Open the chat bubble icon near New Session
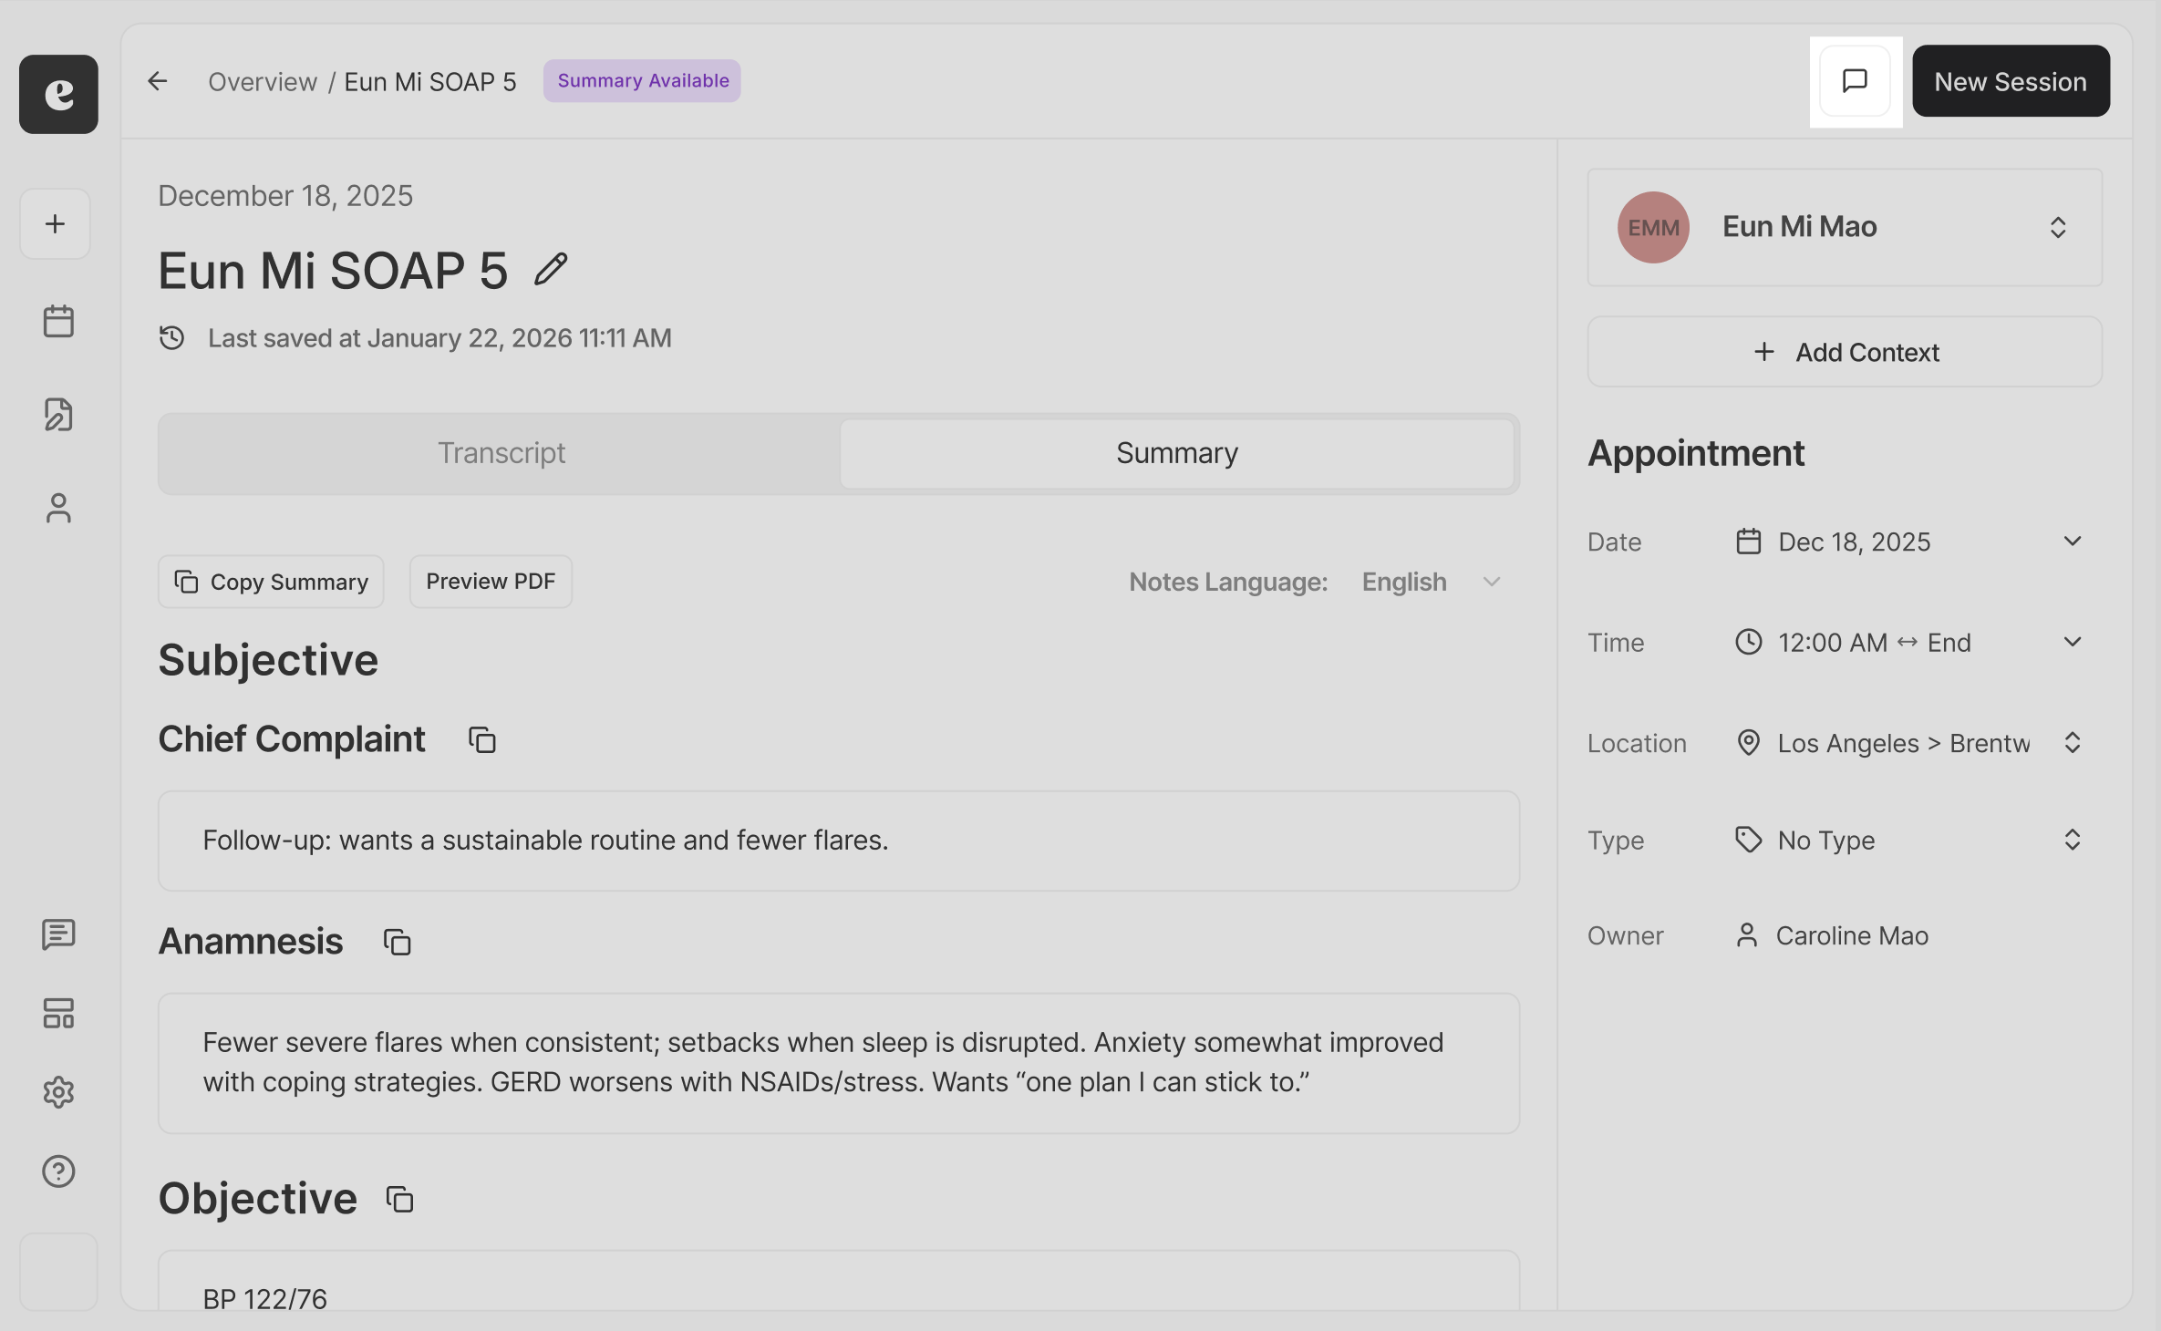The height and width of the screenshot is (1331, 2161). [x=1856, y=81]
